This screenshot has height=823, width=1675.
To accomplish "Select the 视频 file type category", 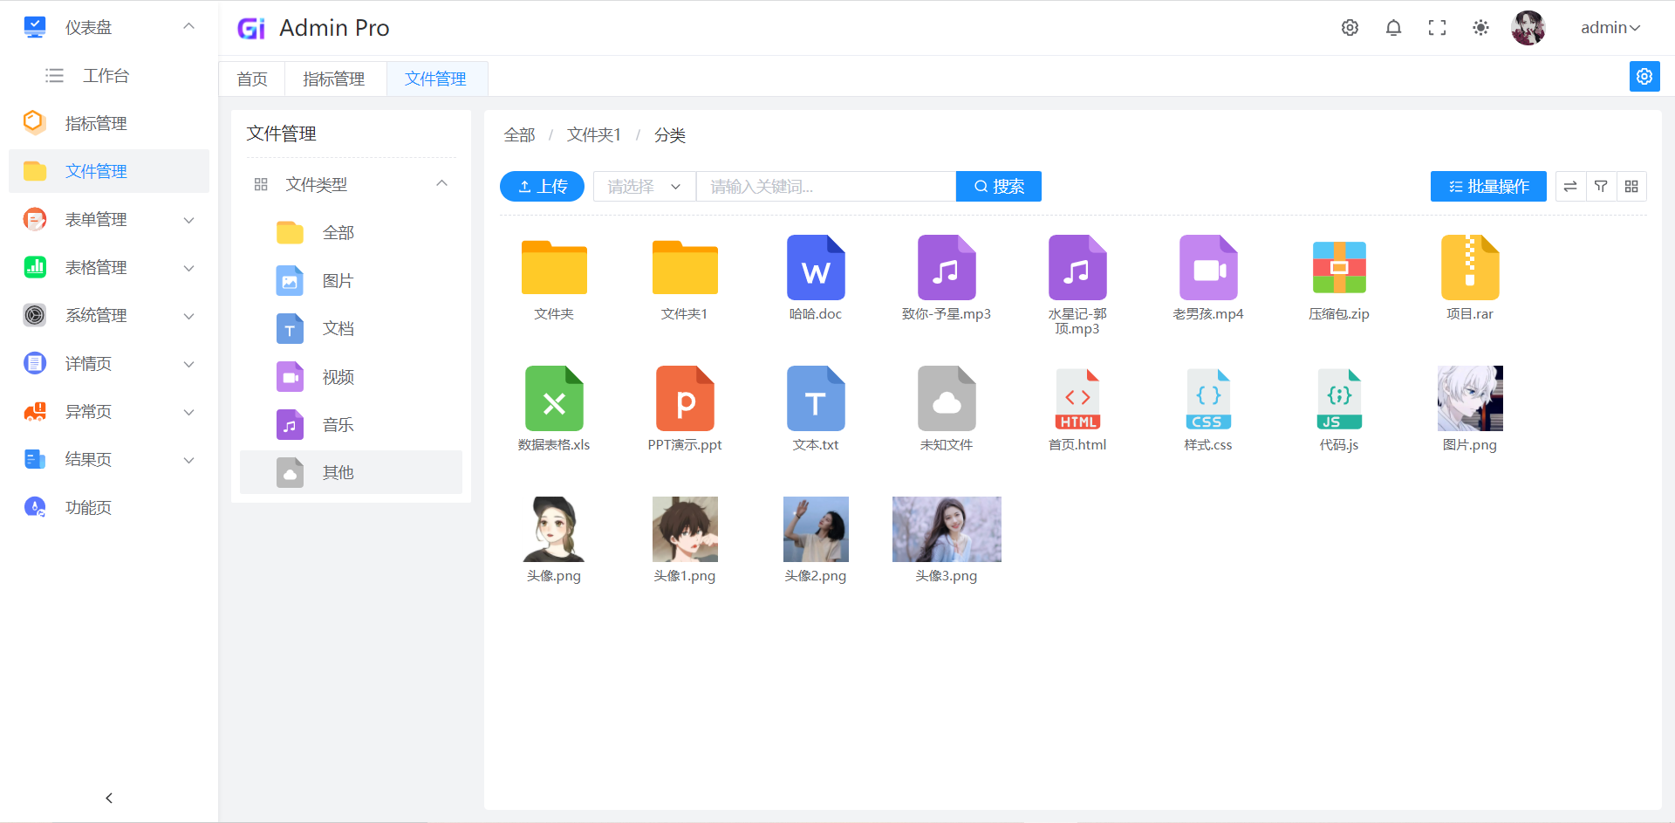I will (338, 376).
